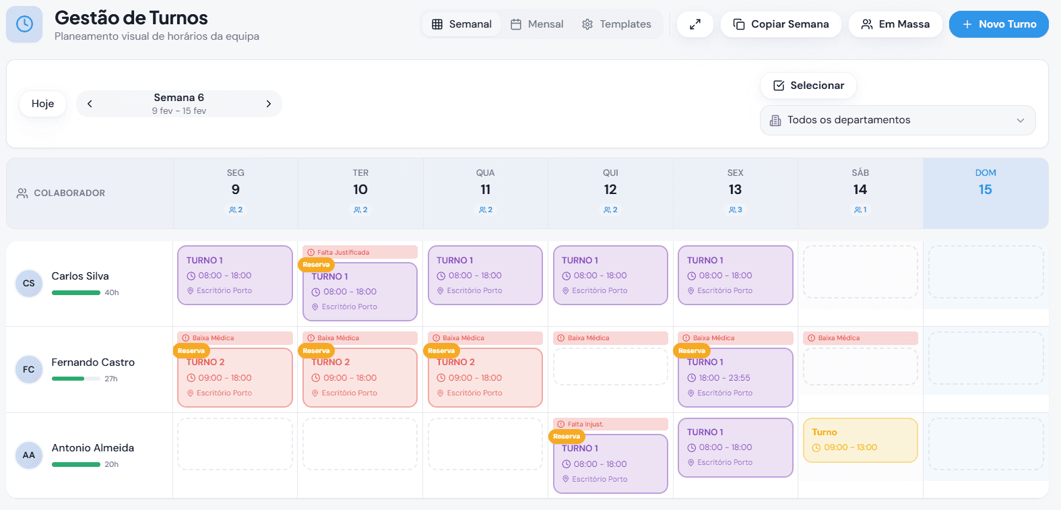Click the TER 10 column header
Image resolution: width=1061 pixels, height=510 pixels.
point(360,193)
